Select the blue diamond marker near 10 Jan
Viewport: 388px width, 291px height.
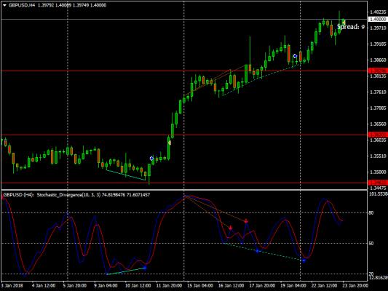[x=151, y=159]
